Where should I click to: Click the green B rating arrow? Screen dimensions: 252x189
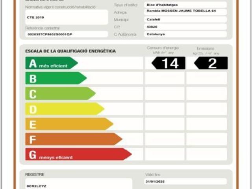(56, 78)
